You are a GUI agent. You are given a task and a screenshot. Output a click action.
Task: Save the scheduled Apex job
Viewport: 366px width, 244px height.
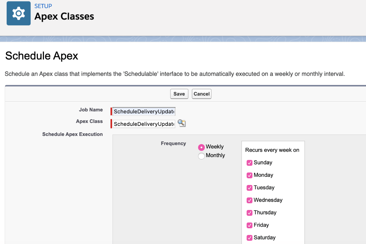179,94
